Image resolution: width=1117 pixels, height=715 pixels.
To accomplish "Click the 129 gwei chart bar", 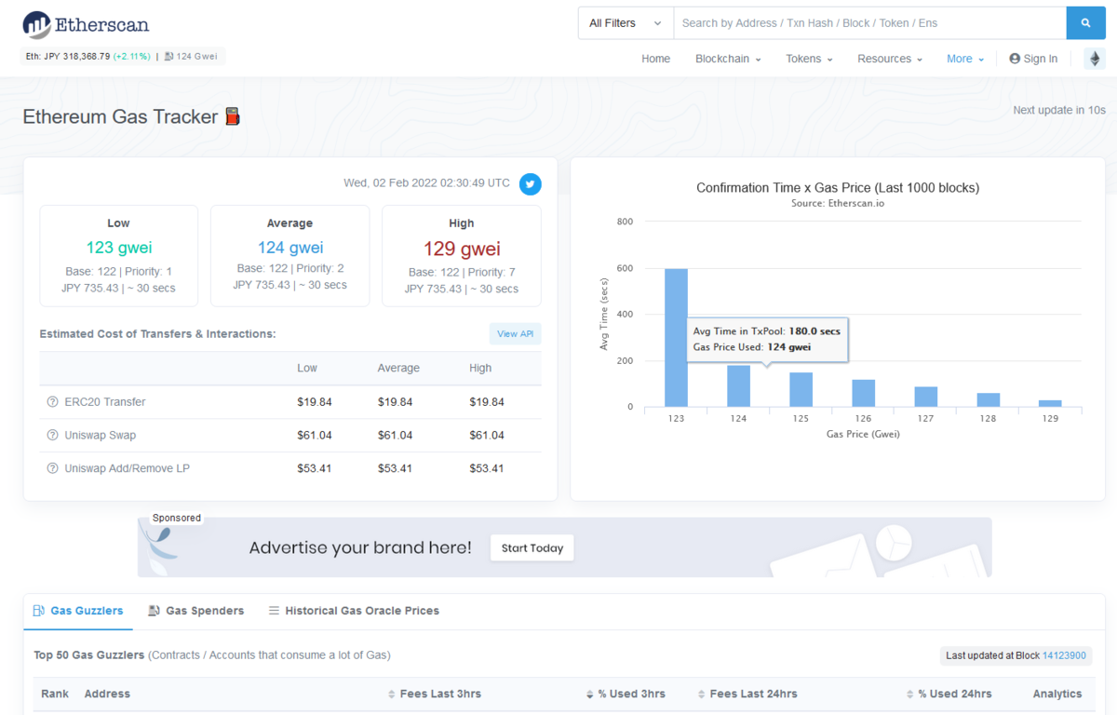I will pos(1050,403).
